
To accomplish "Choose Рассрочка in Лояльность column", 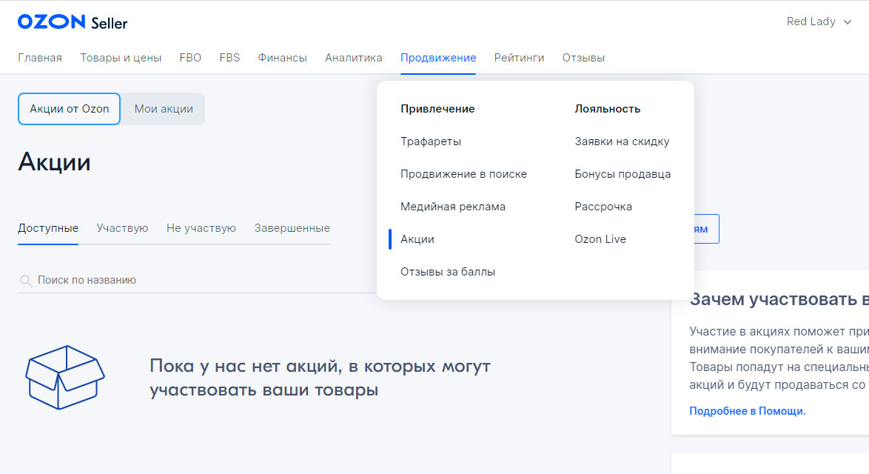I will 603,207.
